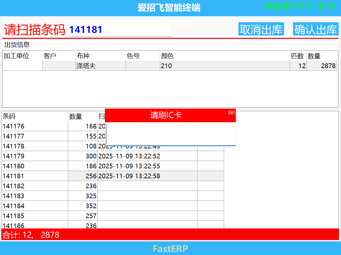The height and width of the screenshot is (255, 341).
Task: Click the scan time 2025-11-09 13:22:58 cell
Action: click(x=130, y=176)
